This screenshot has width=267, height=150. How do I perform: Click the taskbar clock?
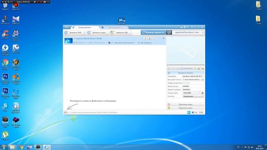(260, 147)
